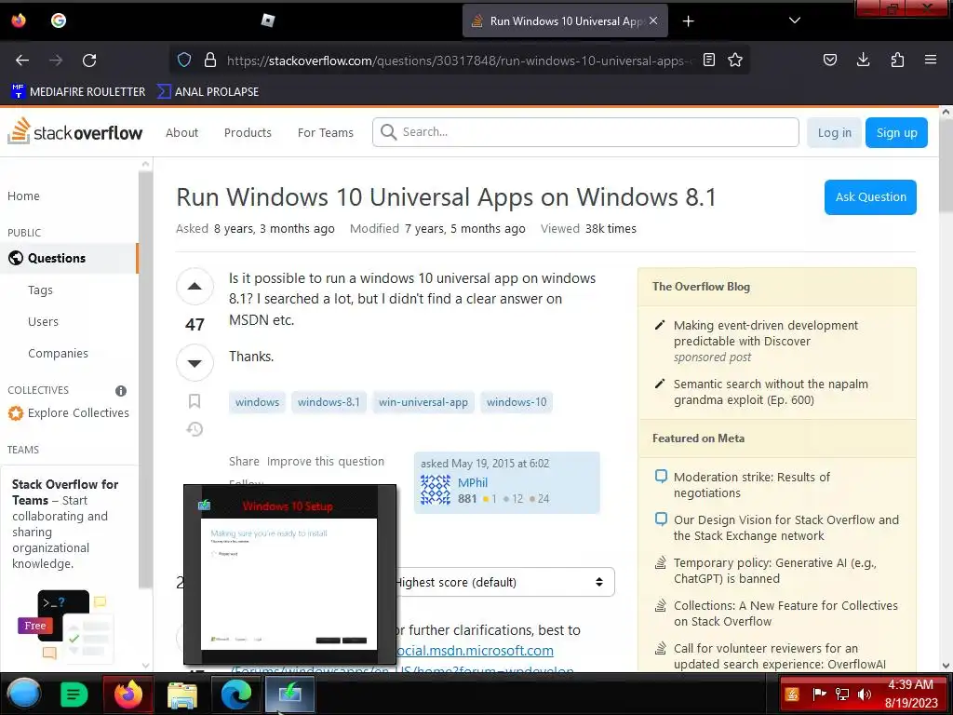The height and width of the screenshot is (715, 953).
Task: Open Temporary policy: Generative AI is banned
Action: 775,571
